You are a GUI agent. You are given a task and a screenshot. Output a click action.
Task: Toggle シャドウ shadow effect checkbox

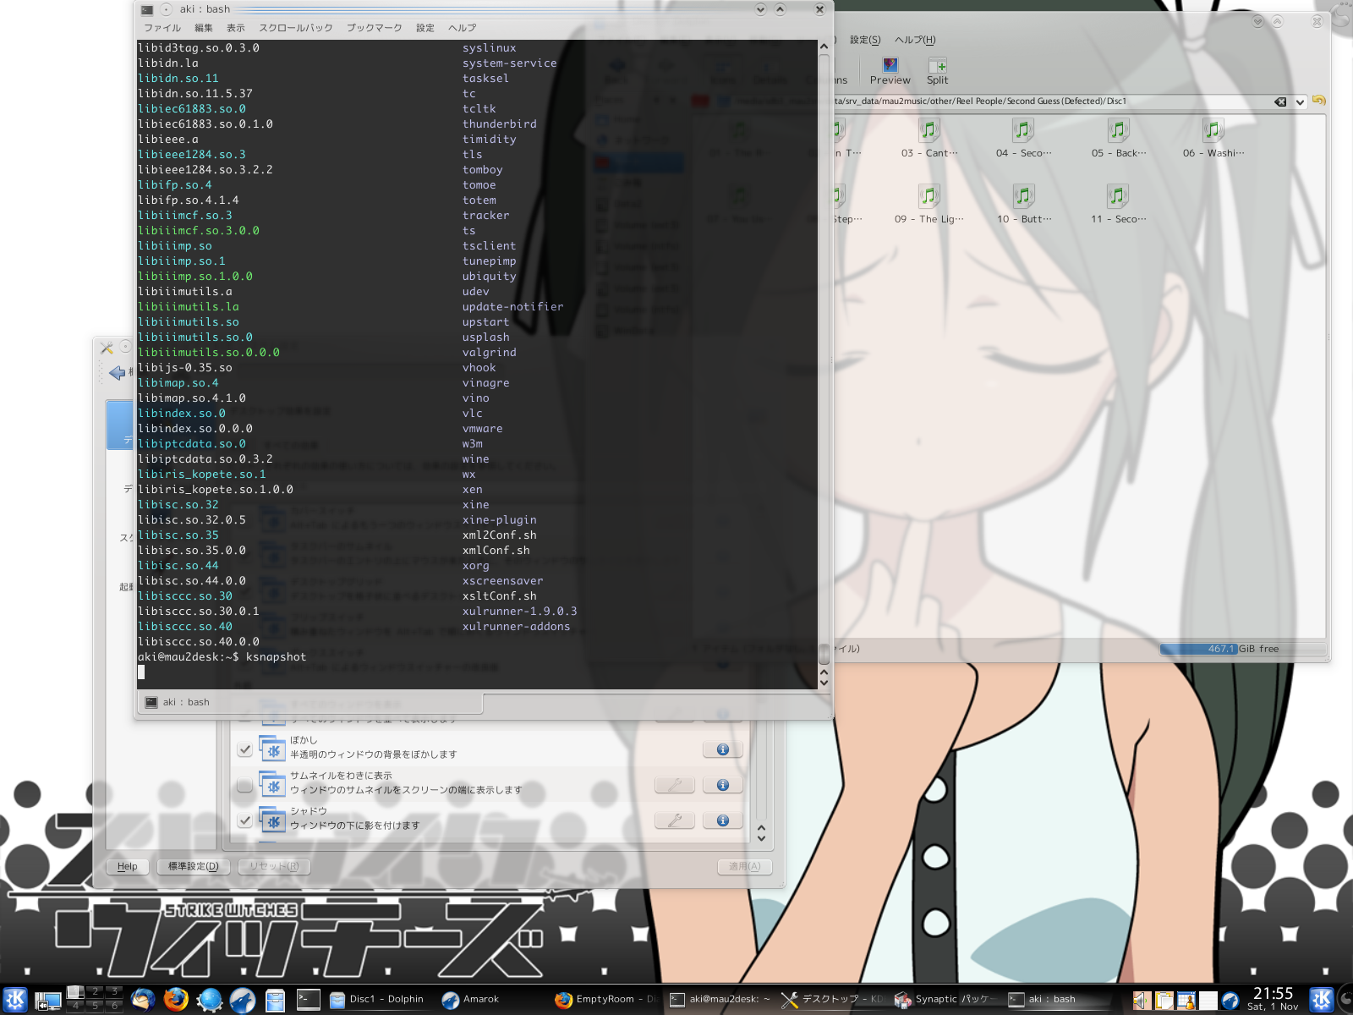click(244, 820)
